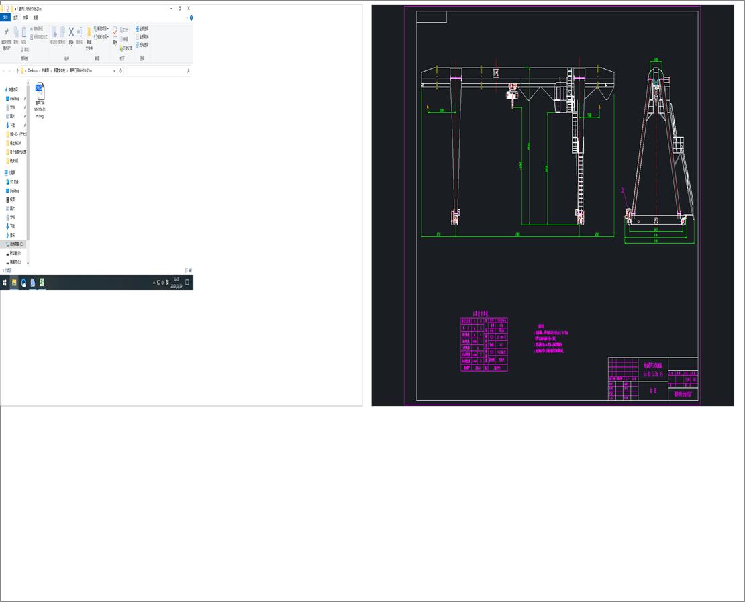Open Explorer Help blue question icon
The height and width of the screenshot is (602, 745).
coord(191,18)
